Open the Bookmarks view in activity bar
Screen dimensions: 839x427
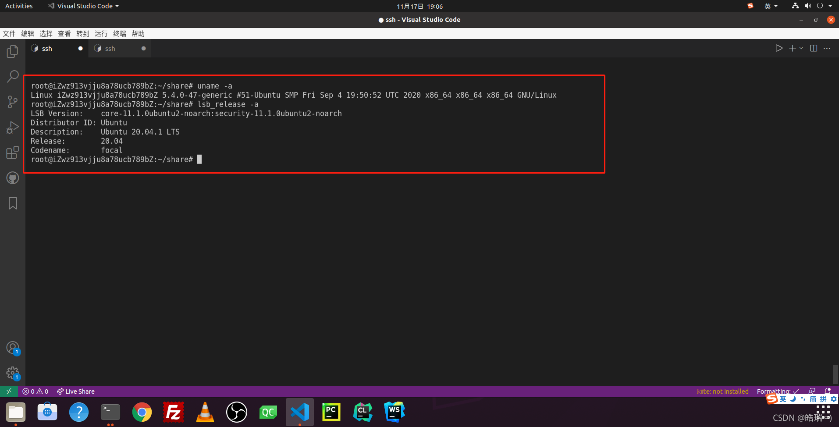point(13,203)
